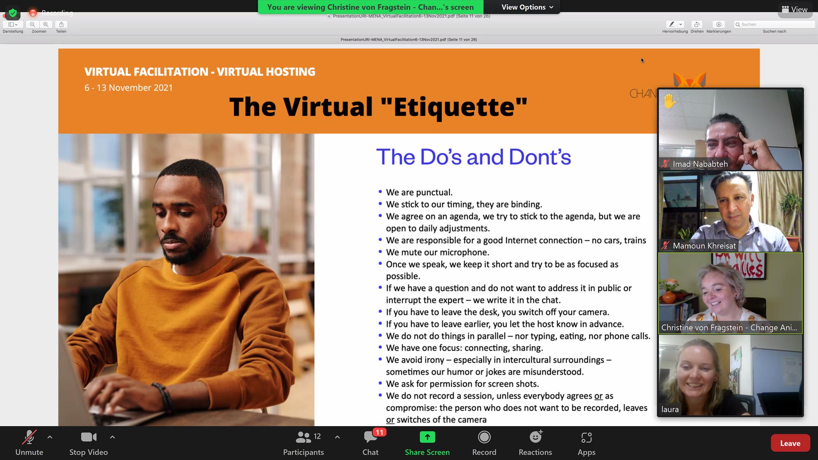The image size is (818, 460).
Task: Click the green encryption shield icon
Action: [x=13, y=13]
